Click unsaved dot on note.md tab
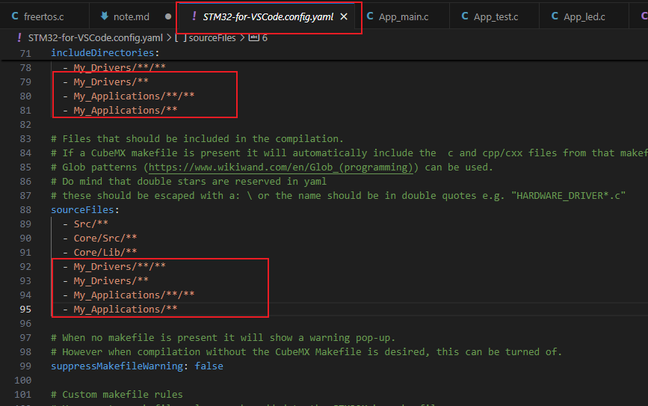This screenshot has width=648, height=406. (167, 16)
